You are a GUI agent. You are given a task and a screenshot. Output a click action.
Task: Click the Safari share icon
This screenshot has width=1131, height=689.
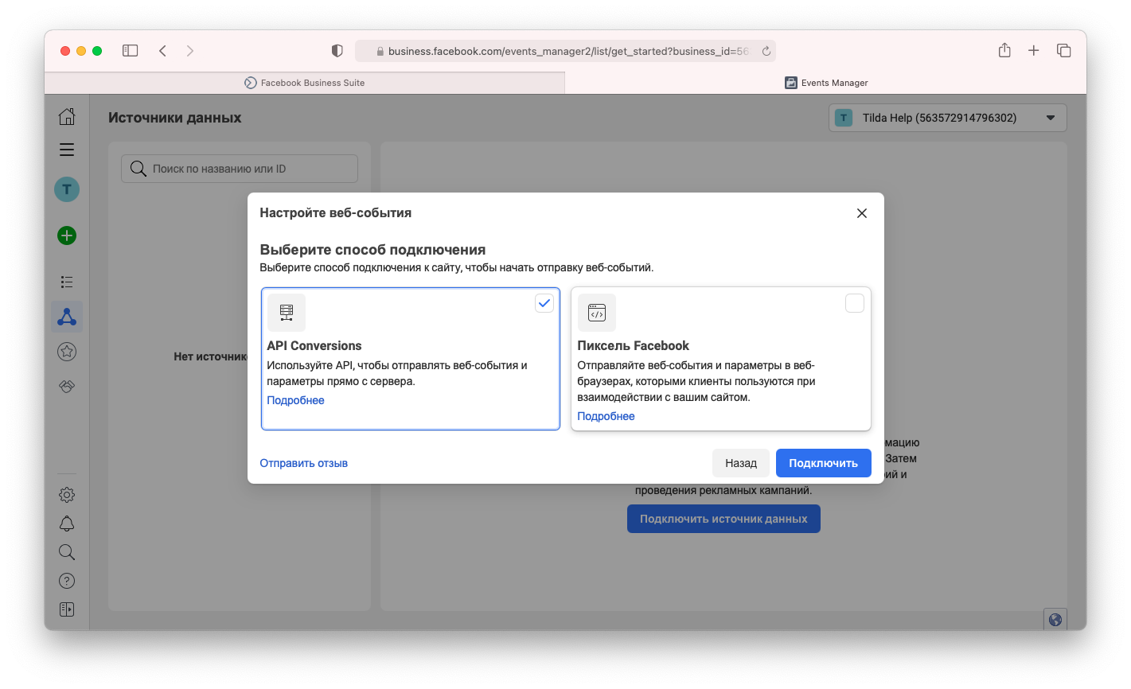1004,50
